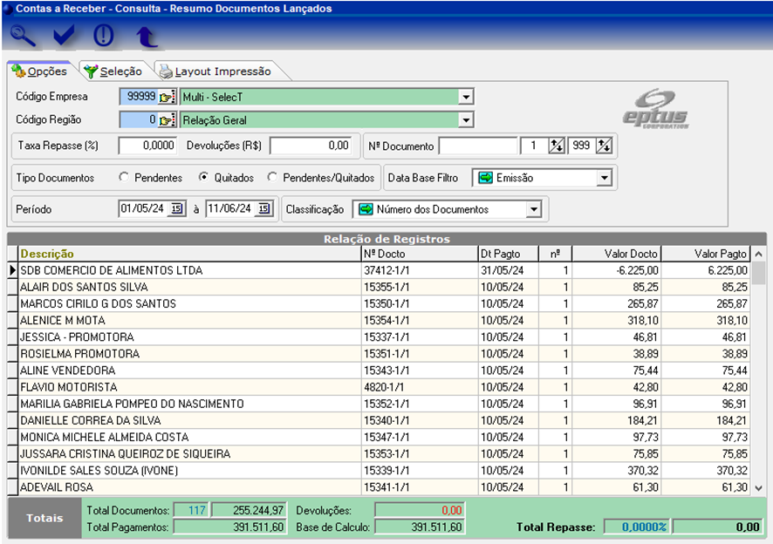Viewport: 773px width, 544px height.
Task: Open calendar for start date 01/05/24
Action: [176, 208]
